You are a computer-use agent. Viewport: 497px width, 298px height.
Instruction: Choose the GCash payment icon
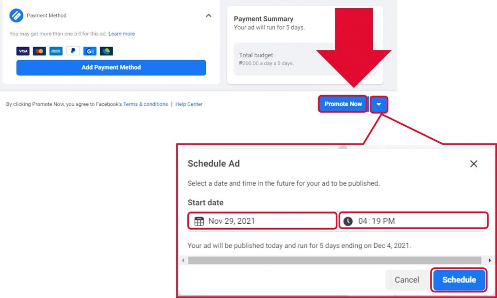click(90, 51)
